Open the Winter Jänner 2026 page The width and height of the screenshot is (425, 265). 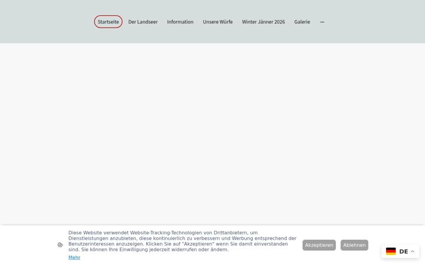click(263, 22)
